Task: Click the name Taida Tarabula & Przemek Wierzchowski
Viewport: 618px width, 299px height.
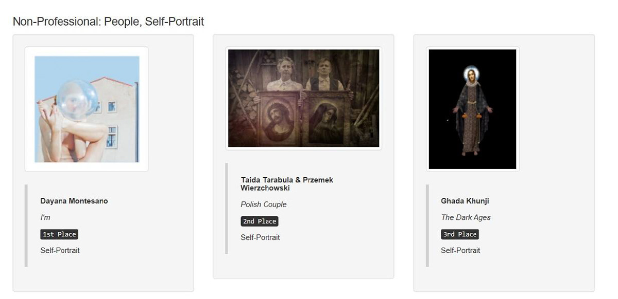Action: point(287,184)
